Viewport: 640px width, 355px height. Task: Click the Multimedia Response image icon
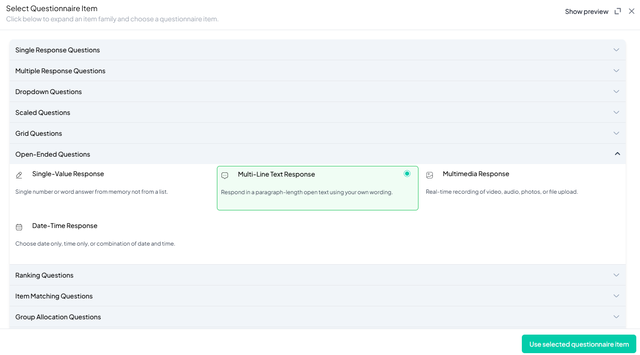click(x=430, y=175)
